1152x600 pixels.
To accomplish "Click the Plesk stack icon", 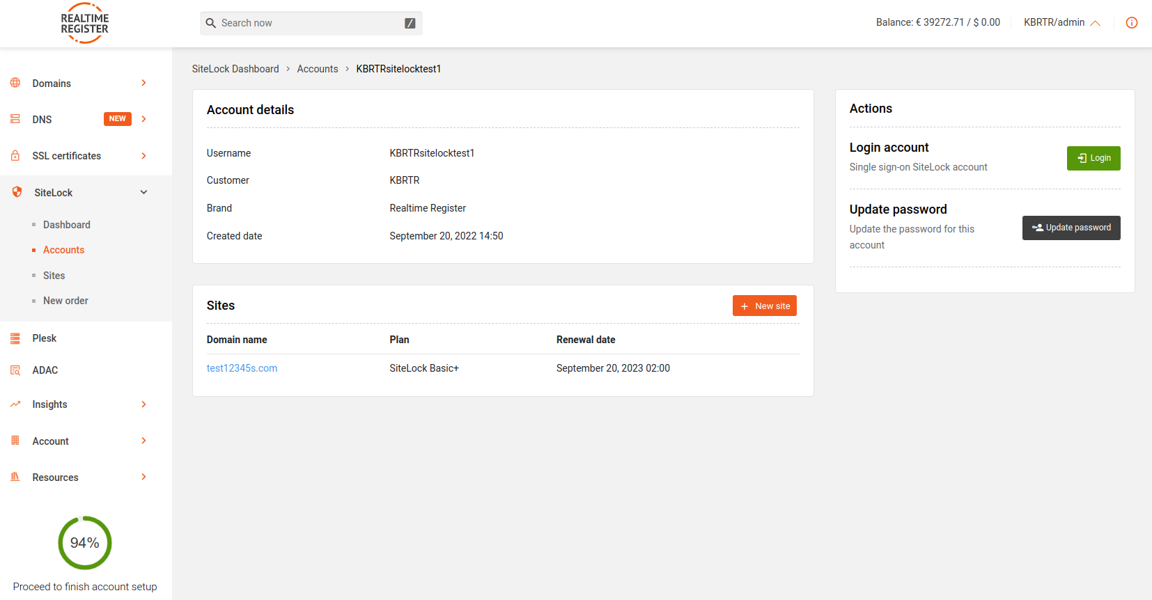I will (15, 338).
